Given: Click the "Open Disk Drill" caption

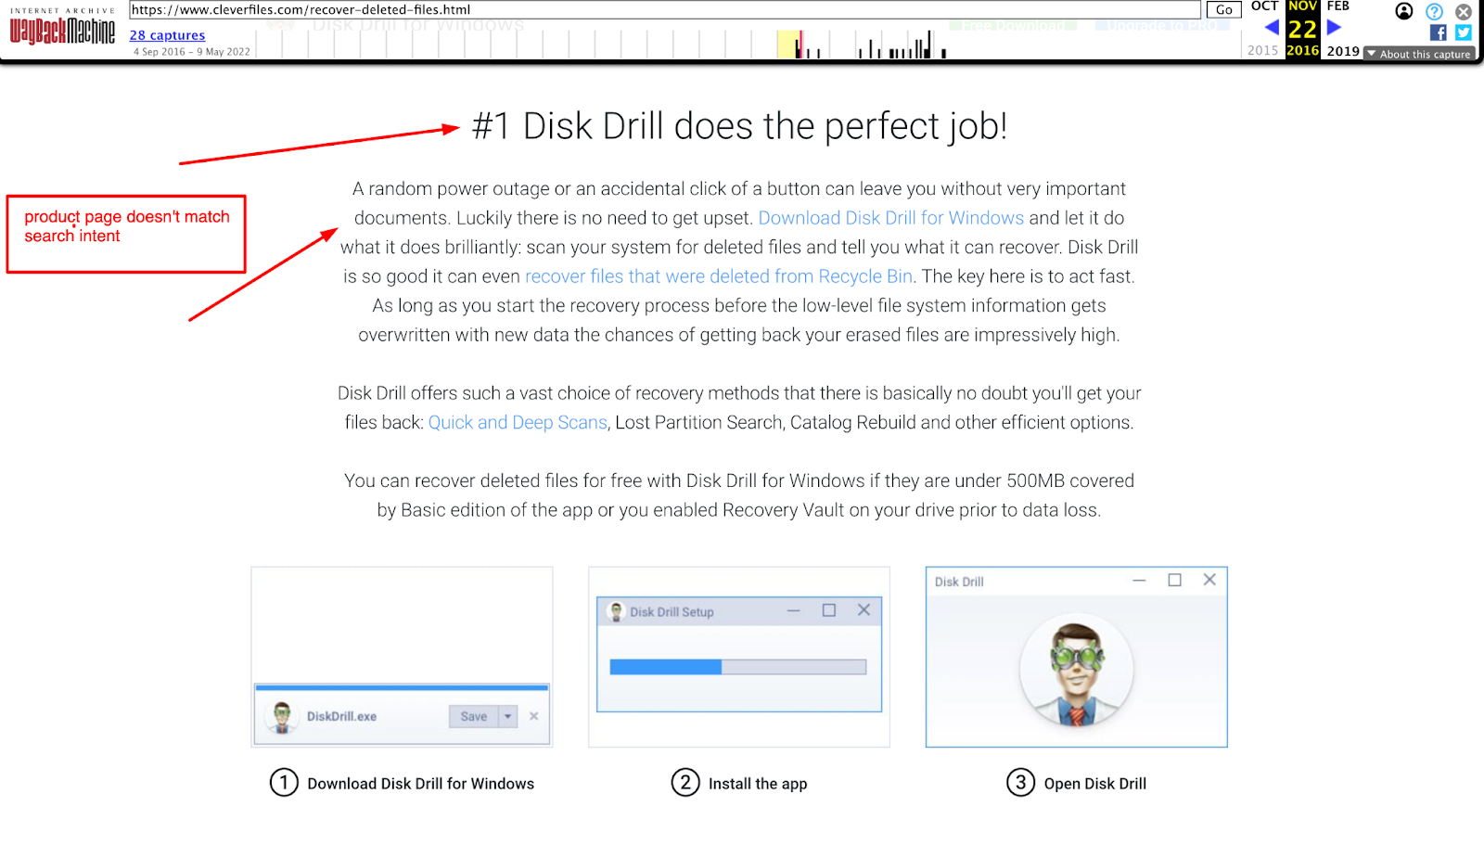Looking at the screenshot, I should point(1095,784).
